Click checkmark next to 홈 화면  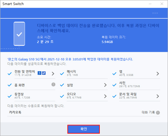(x=10, y=85)
